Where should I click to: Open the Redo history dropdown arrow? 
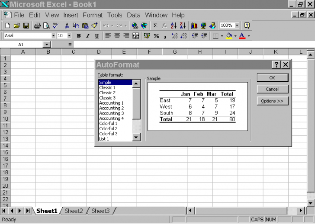tap(126, 26)
